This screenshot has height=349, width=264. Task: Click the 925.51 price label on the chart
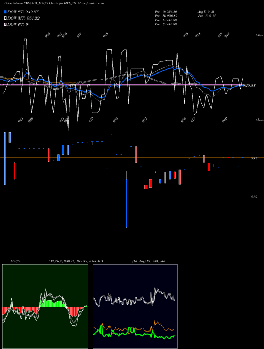click(x=250, y=85)
